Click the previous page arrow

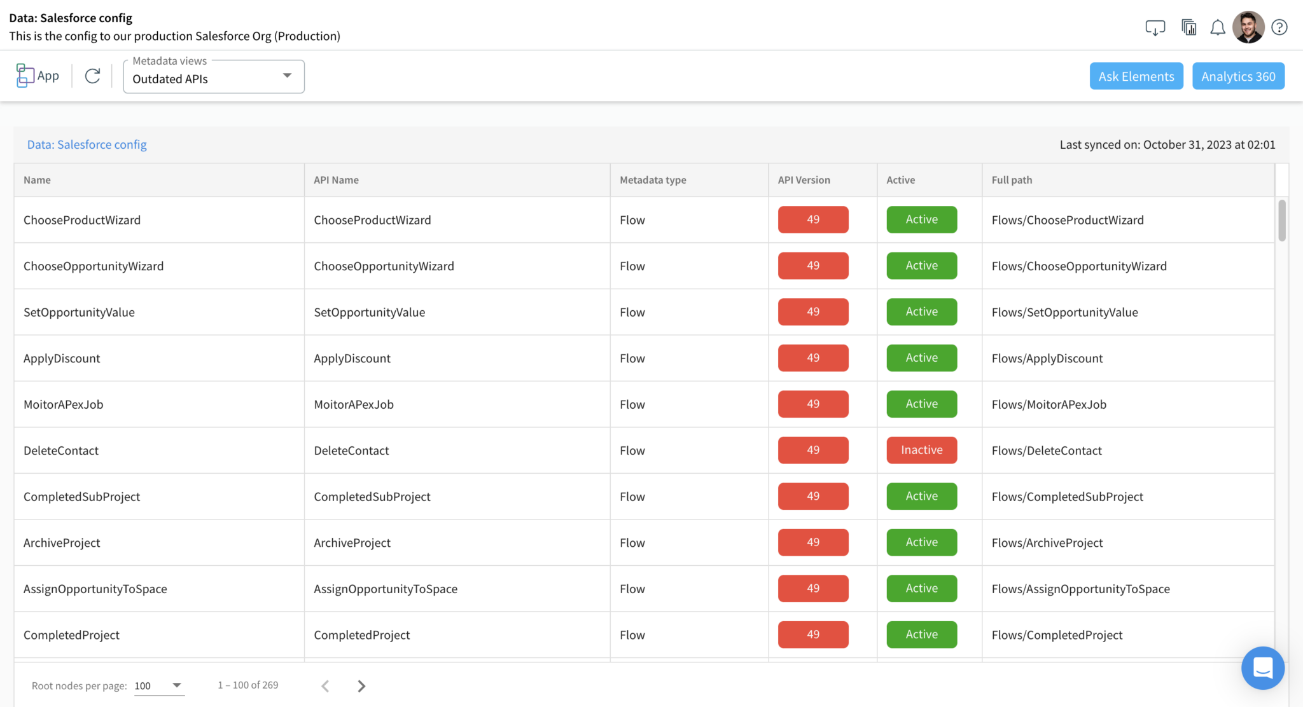click(325, 685)
